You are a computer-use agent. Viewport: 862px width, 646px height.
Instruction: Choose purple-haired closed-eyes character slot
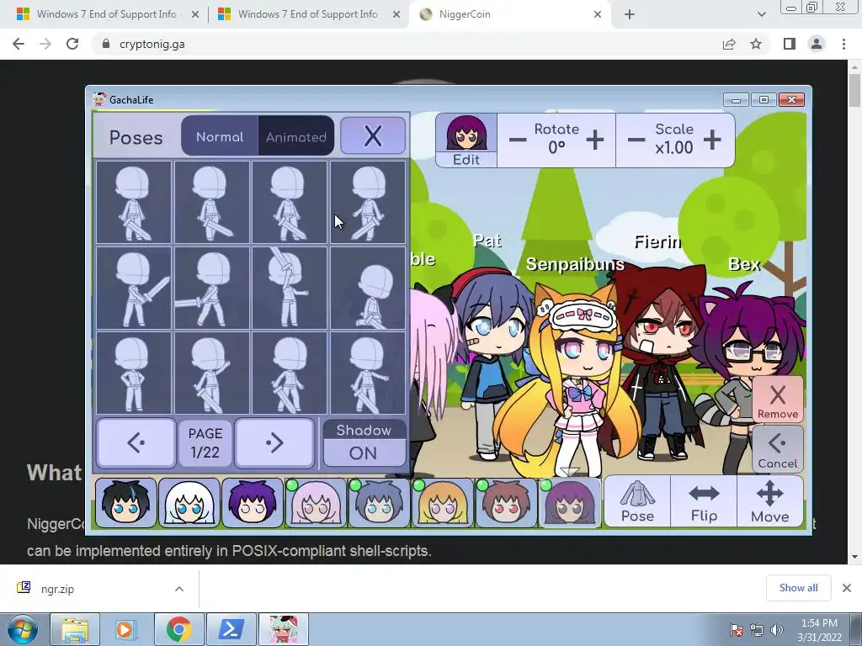tap(253, 503)
